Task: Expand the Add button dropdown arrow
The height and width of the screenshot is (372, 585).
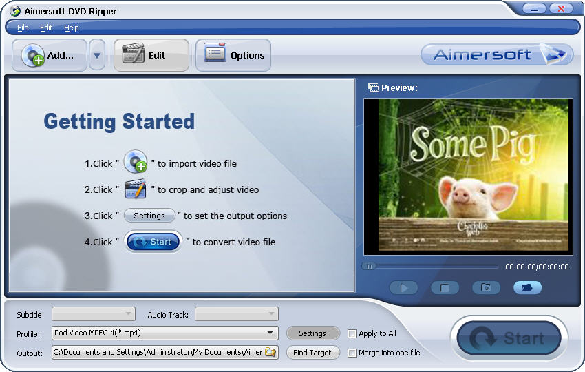Action: [x=97, y=55]
